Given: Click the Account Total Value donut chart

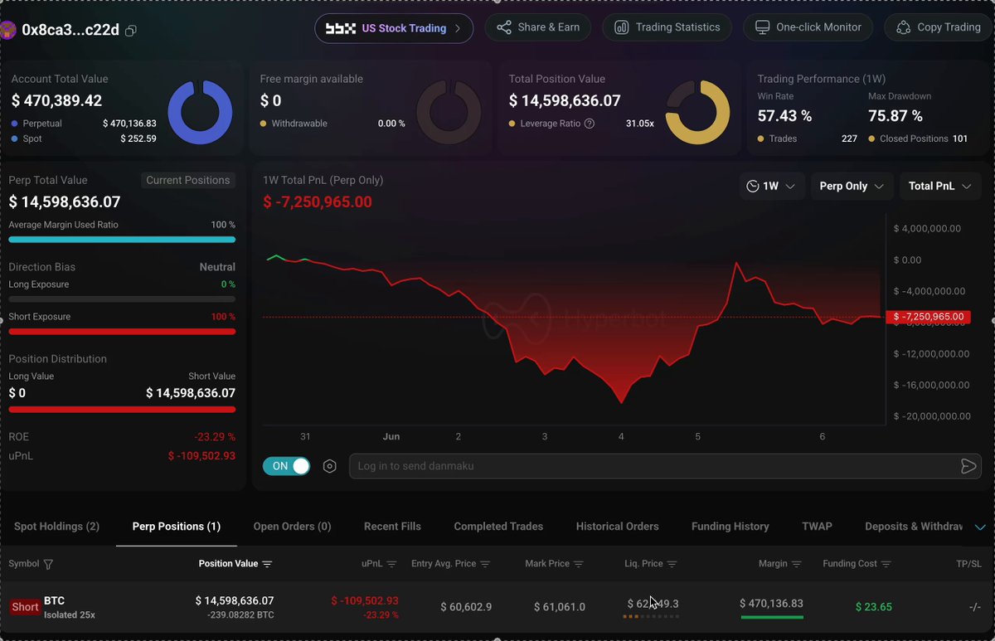Looking at the screenshot, I should [200, 112].
